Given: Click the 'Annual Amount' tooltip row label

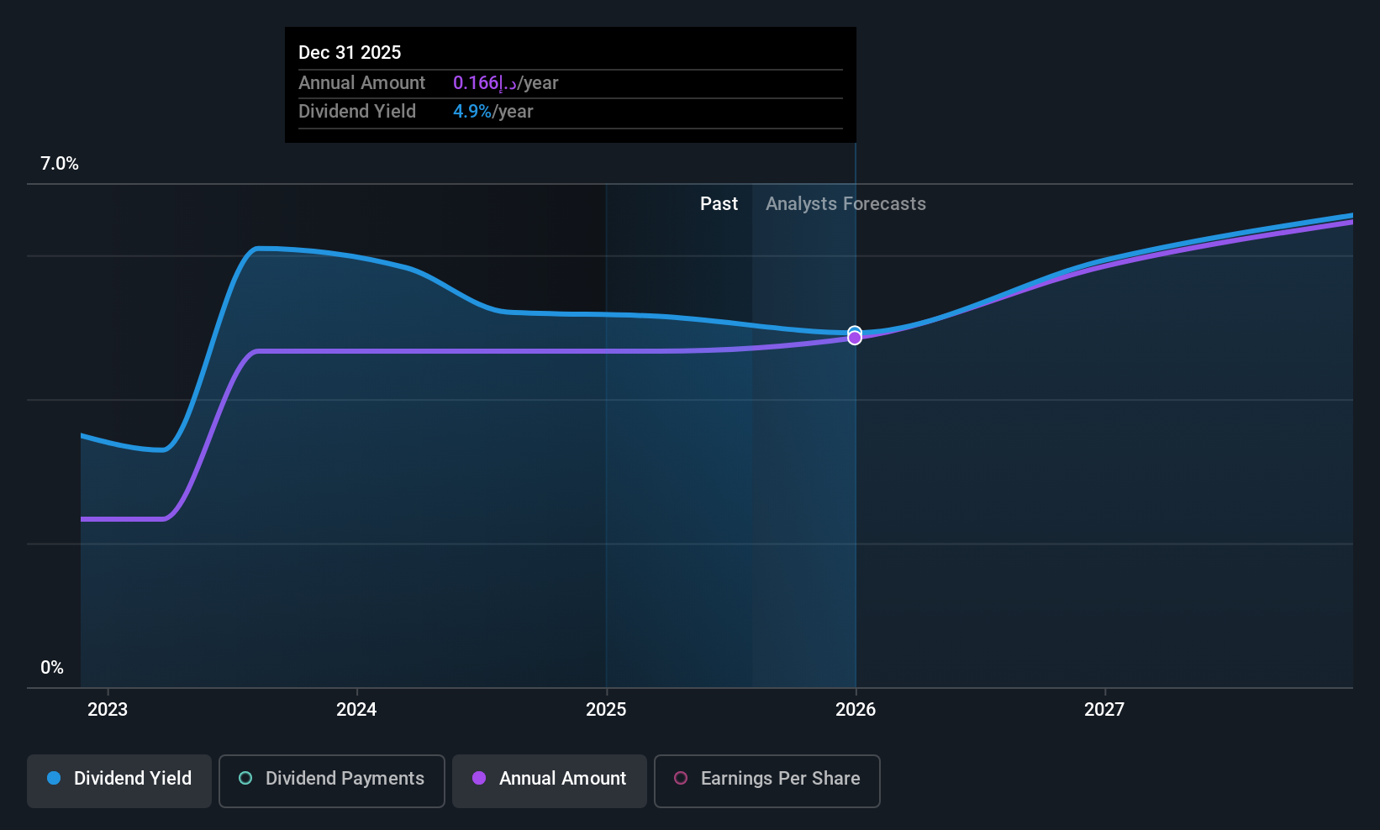Looking at the screenshot, I should pyautogui.click(x=362, y=83).
